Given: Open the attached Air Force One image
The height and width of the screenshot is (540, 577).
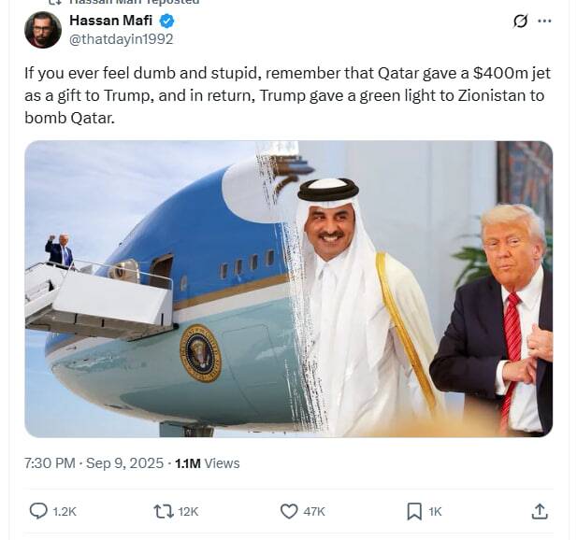Looking at the screenshot, I should (x=288, y=289).
